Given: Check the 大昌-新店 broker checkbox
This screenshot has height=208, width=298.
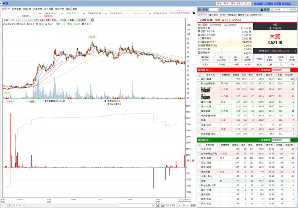Looking at the screenshot, I should tap(199, 149).
